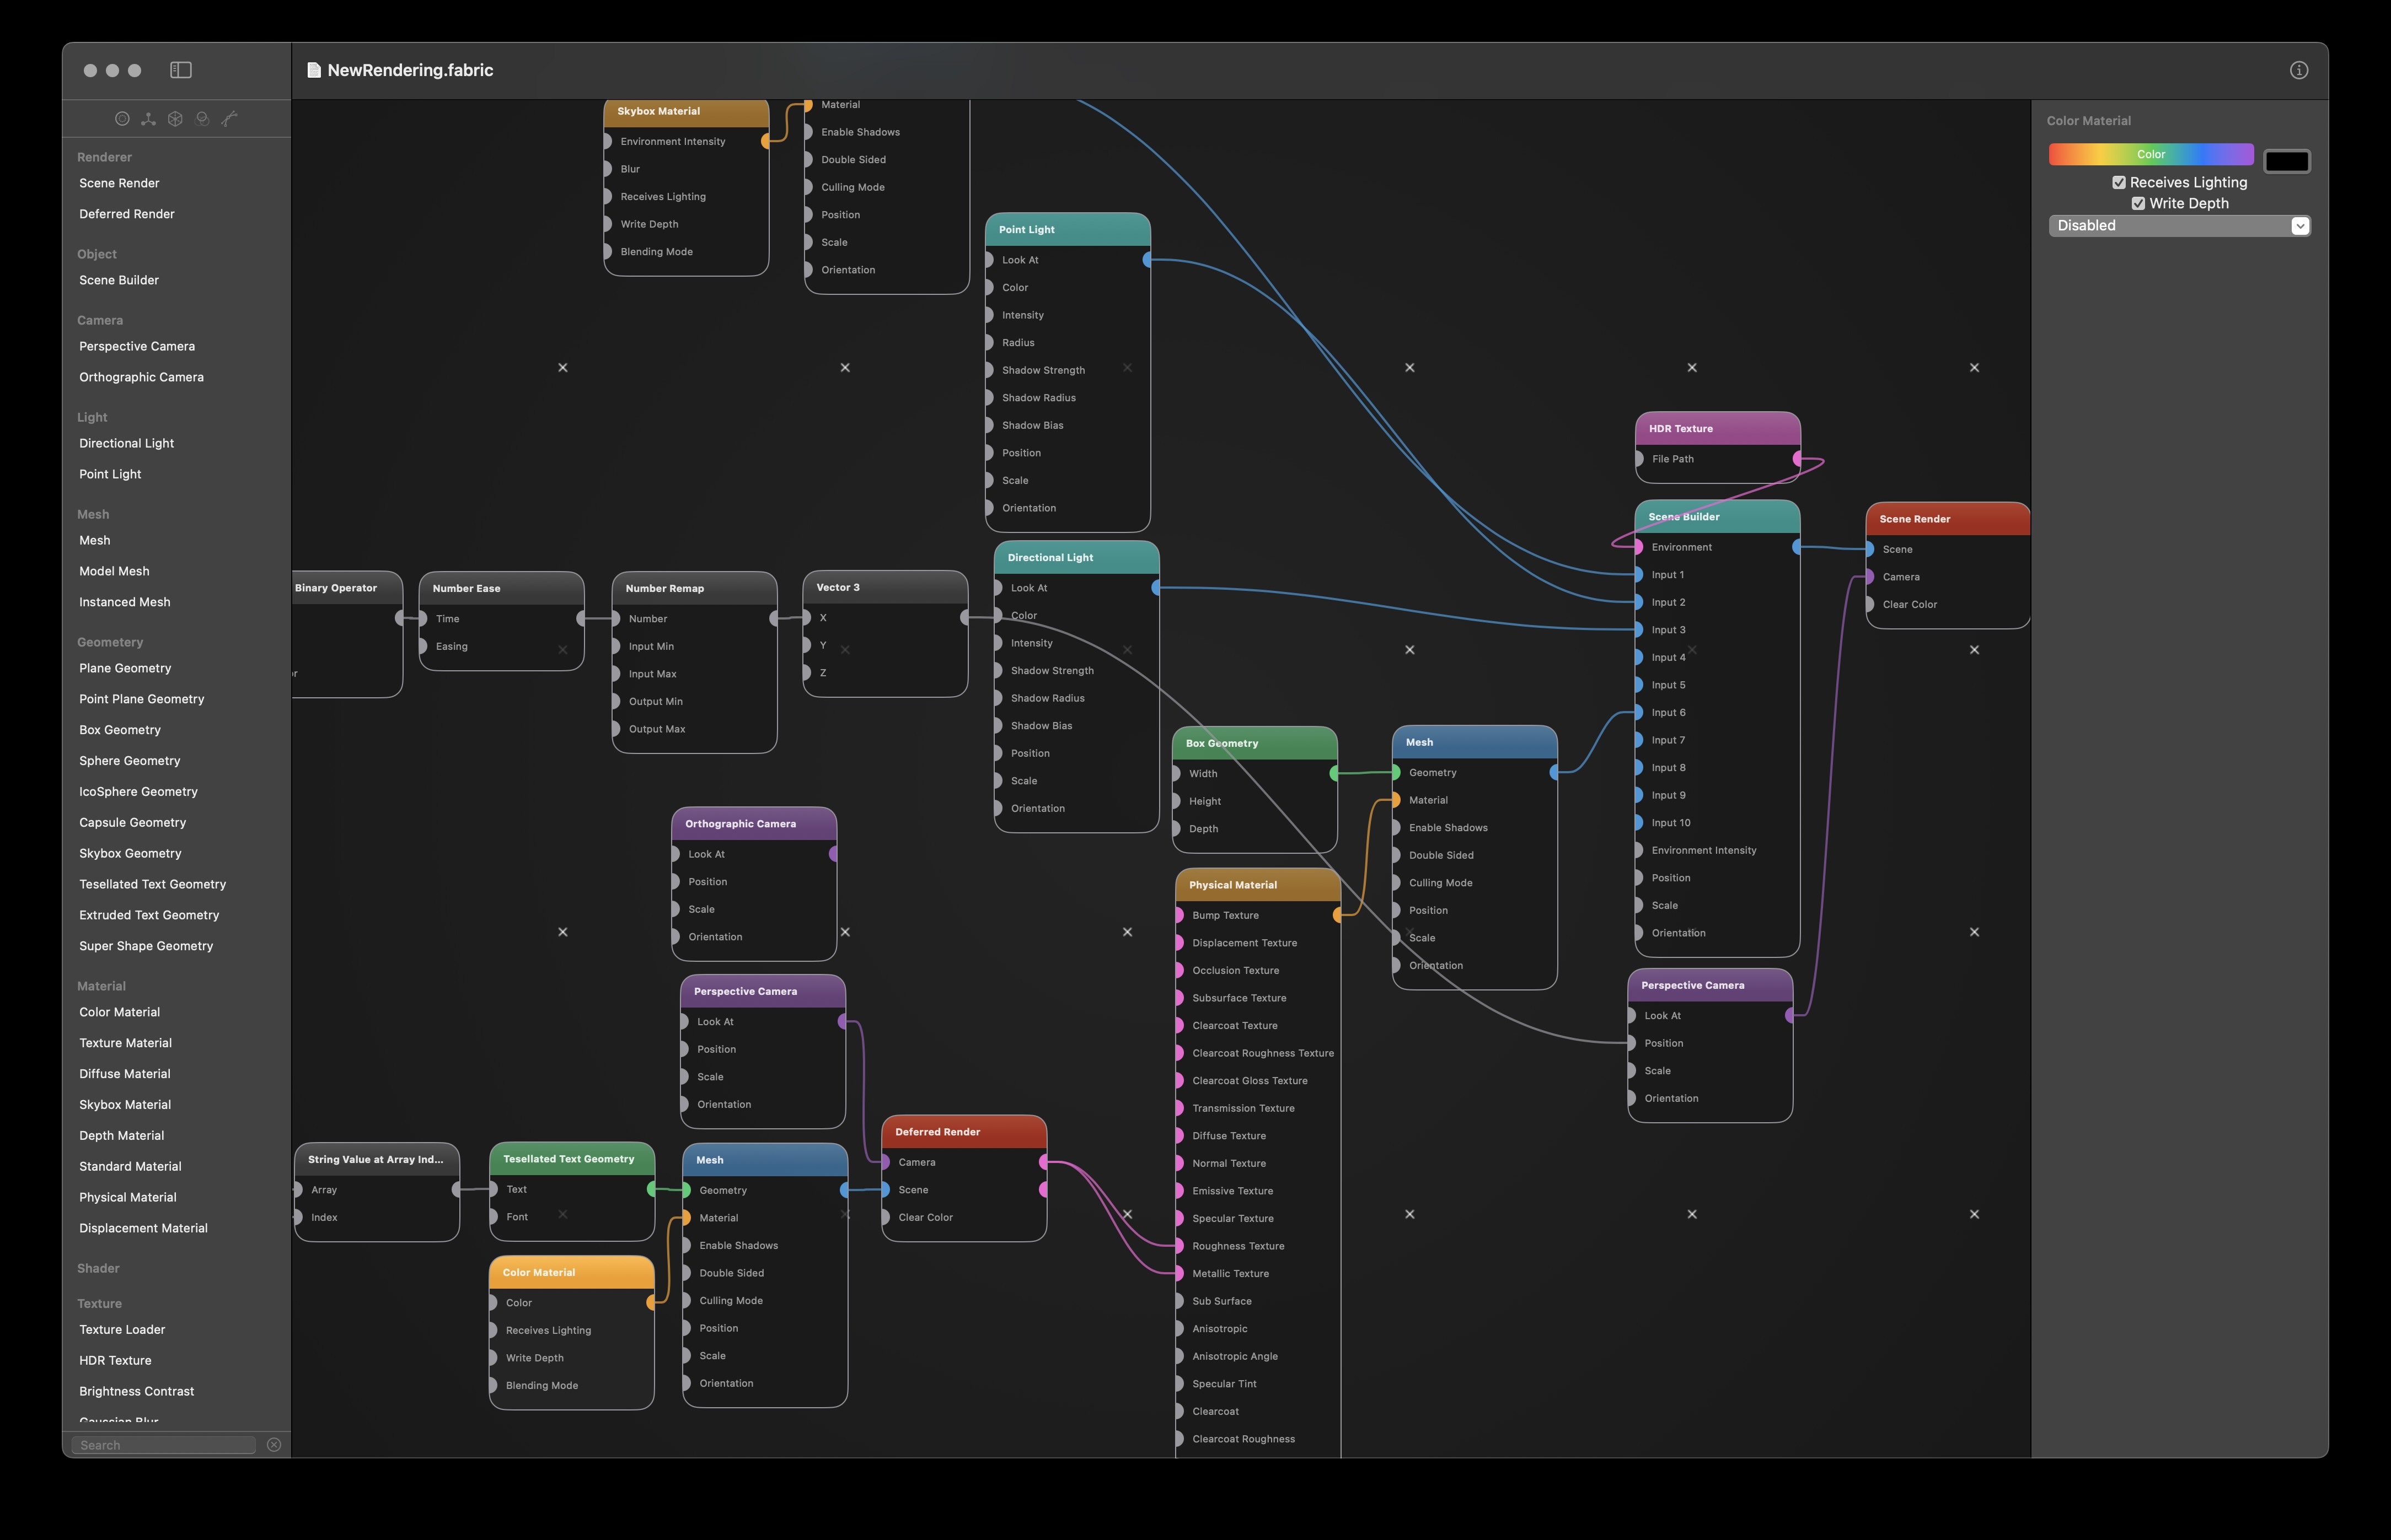Select HDR Texture in the Texture section
The width and height of the screenshot is (2391, 1540).
point(115,1360)
